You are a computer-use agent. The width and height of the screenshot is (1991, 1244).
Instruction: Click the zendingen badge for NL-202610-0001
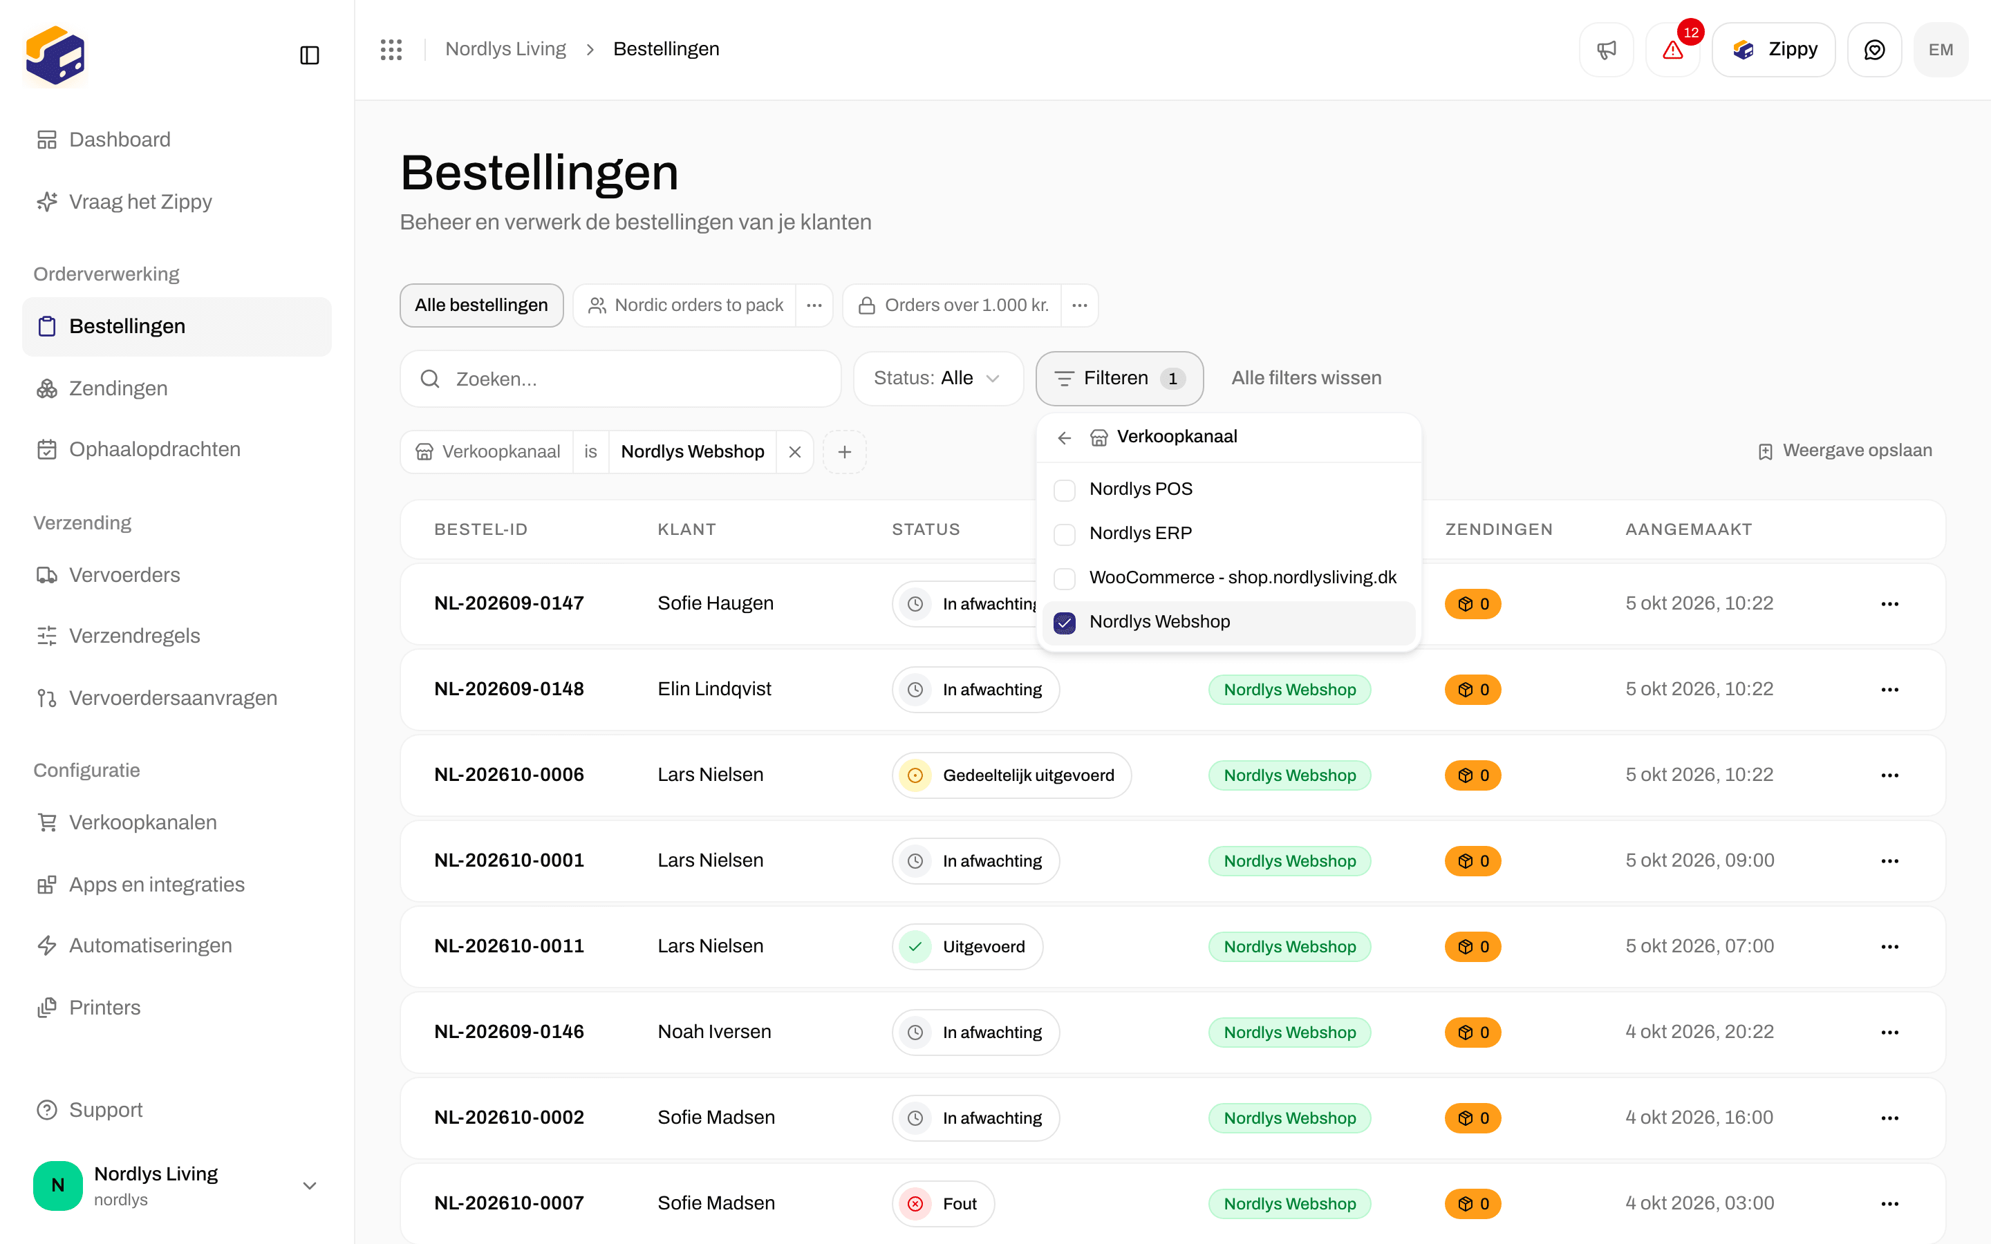(1473, 860)
